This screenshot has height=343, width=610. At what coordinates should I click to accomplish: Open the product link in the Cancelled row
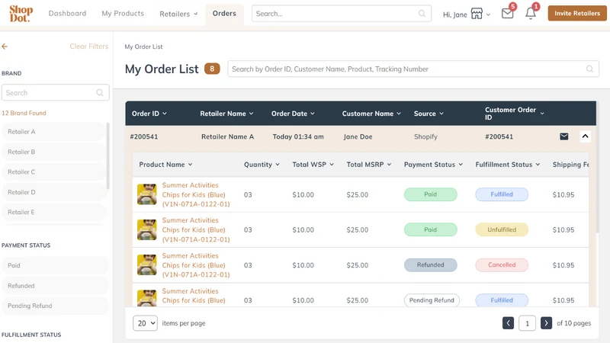click(x=196, y=265)
